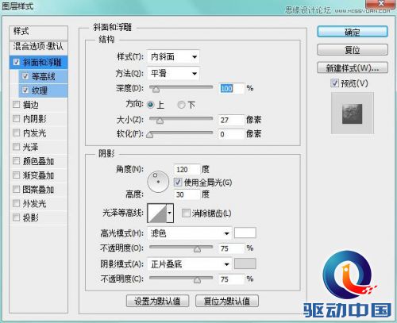Open the shadow color gray swatch
The width and height of the screenshot is (397, 323).
click(245, 263)
